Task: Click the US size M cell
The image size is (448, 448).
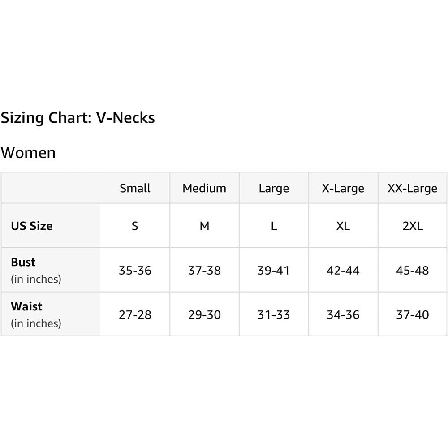Action: pyautogui.click(x=204, y=226)
